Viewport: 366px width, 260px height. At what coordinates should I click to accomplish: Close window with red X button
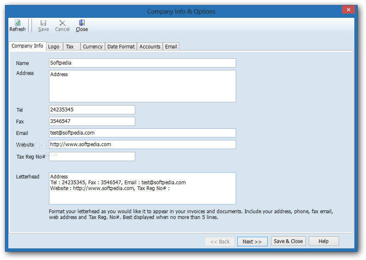click(x=348, y=10)
